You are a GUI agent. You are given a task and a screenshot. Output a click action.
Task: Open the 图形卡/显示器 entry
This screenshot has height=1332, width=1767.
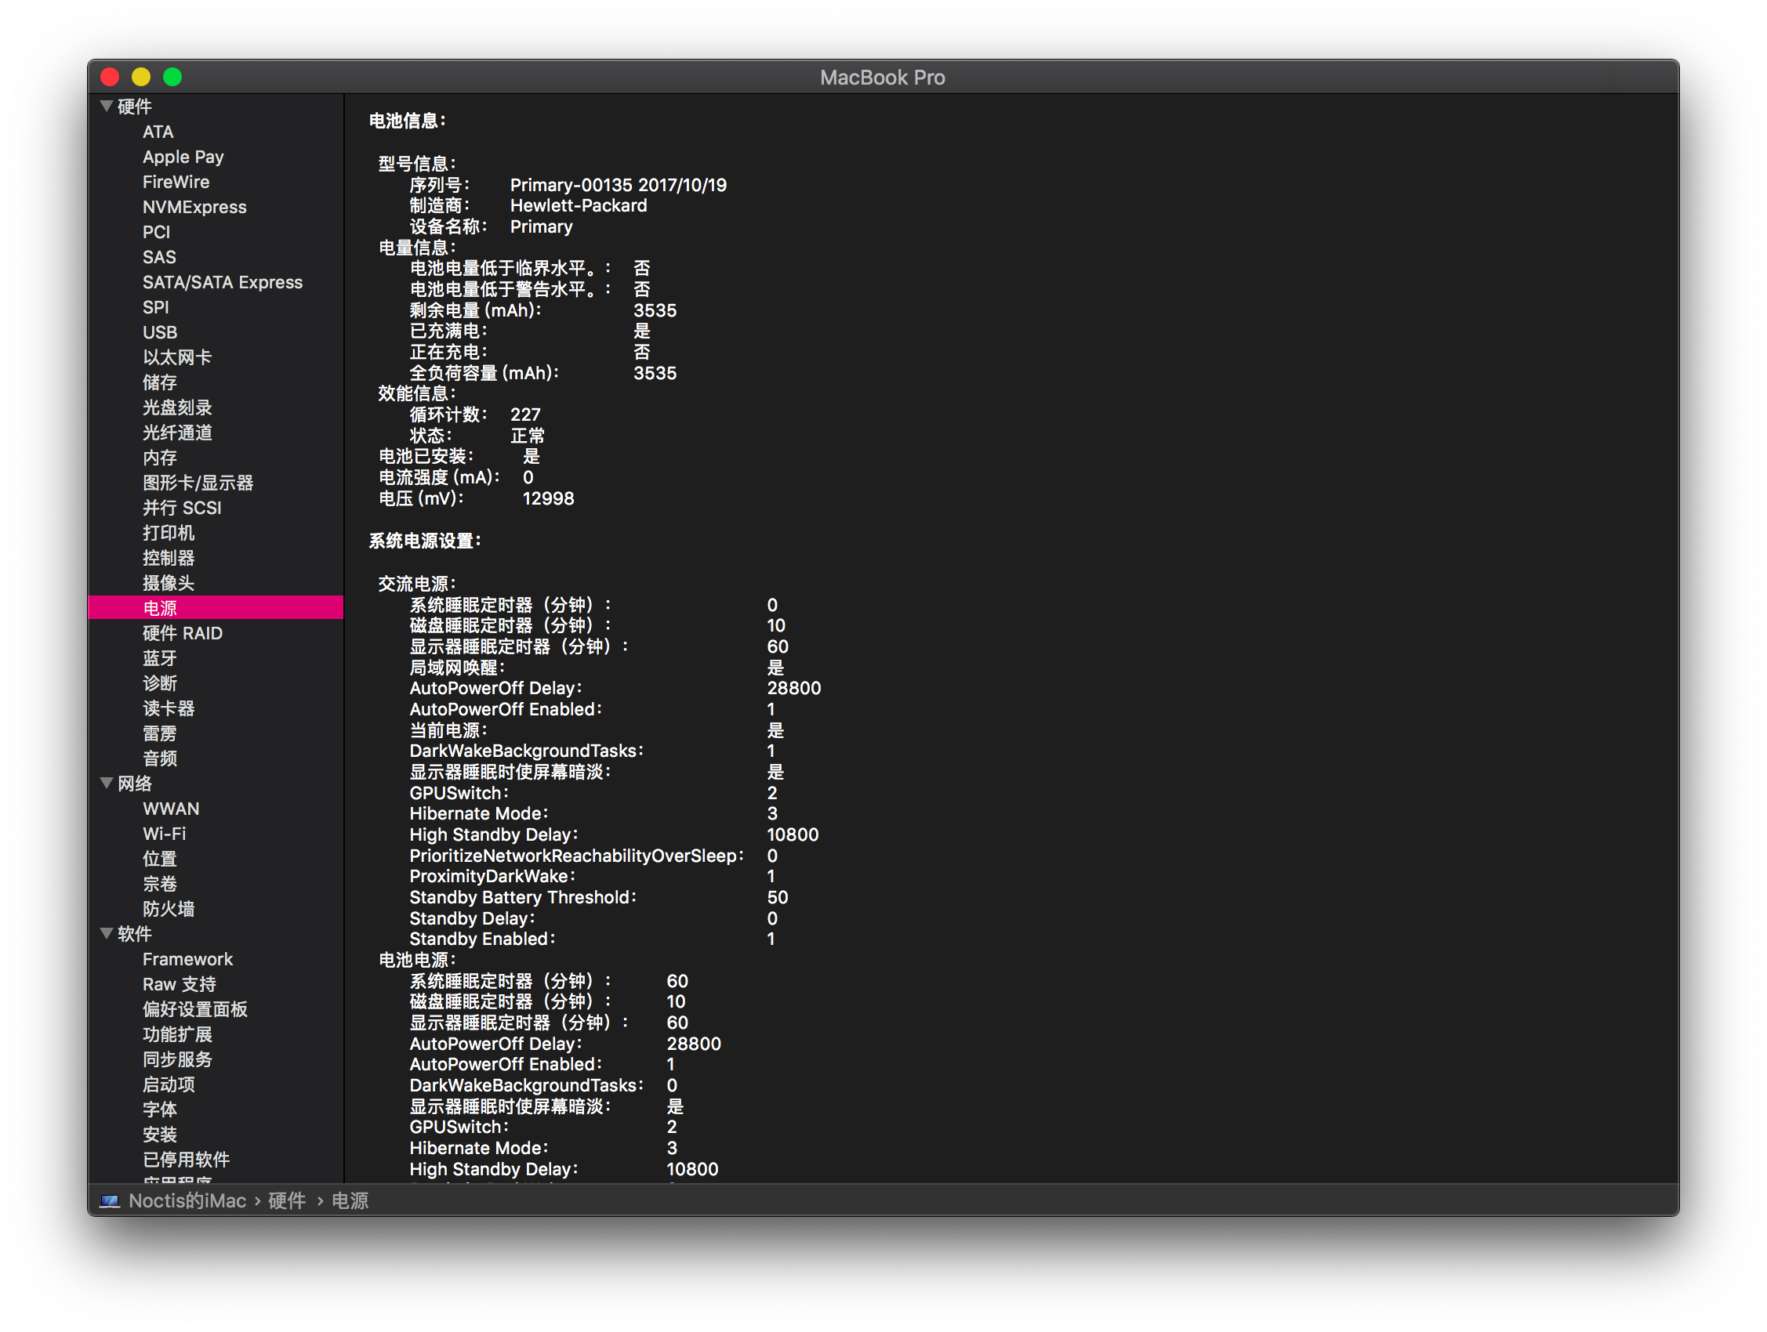(198, 483)
